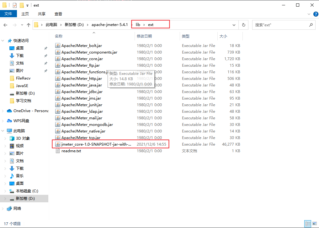Select file name ApacheJMeter_ldap.jar
Viewport: 319px width, 228px height.
82,111
